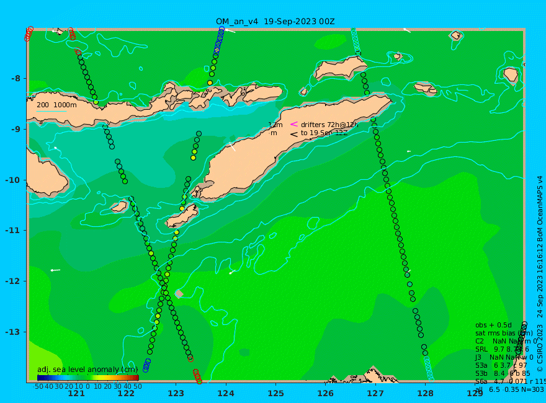
Task: Click the SRL 9.7 8.7 satellite row
Action: click(502, 349)
